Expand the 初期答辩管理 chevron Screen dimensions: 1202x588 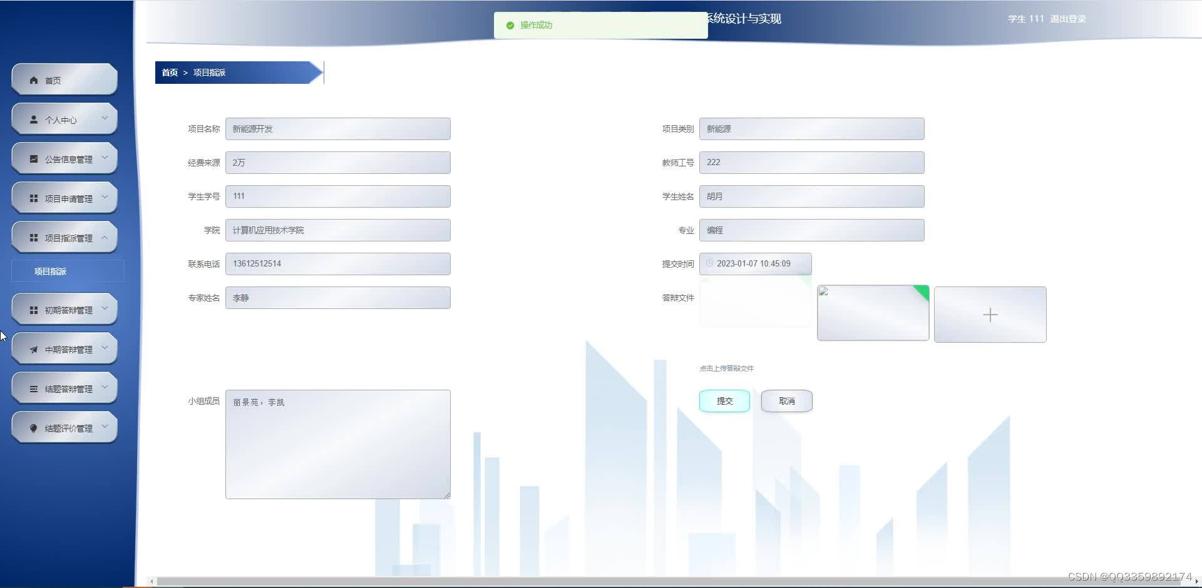(105, 308)
